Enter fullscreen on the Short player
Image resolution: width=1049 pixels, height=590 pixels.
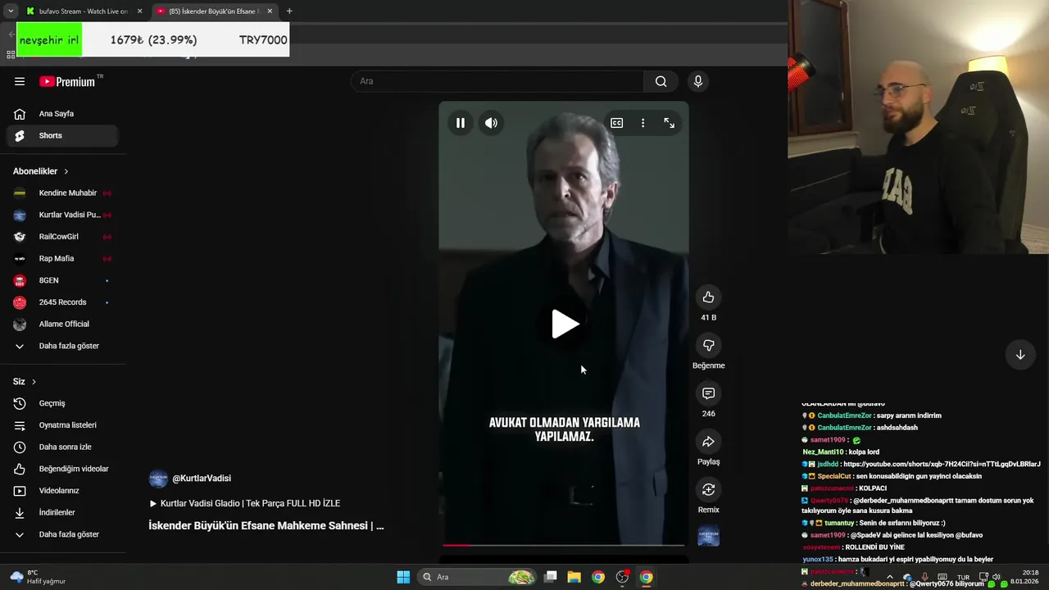coord(669,123)
